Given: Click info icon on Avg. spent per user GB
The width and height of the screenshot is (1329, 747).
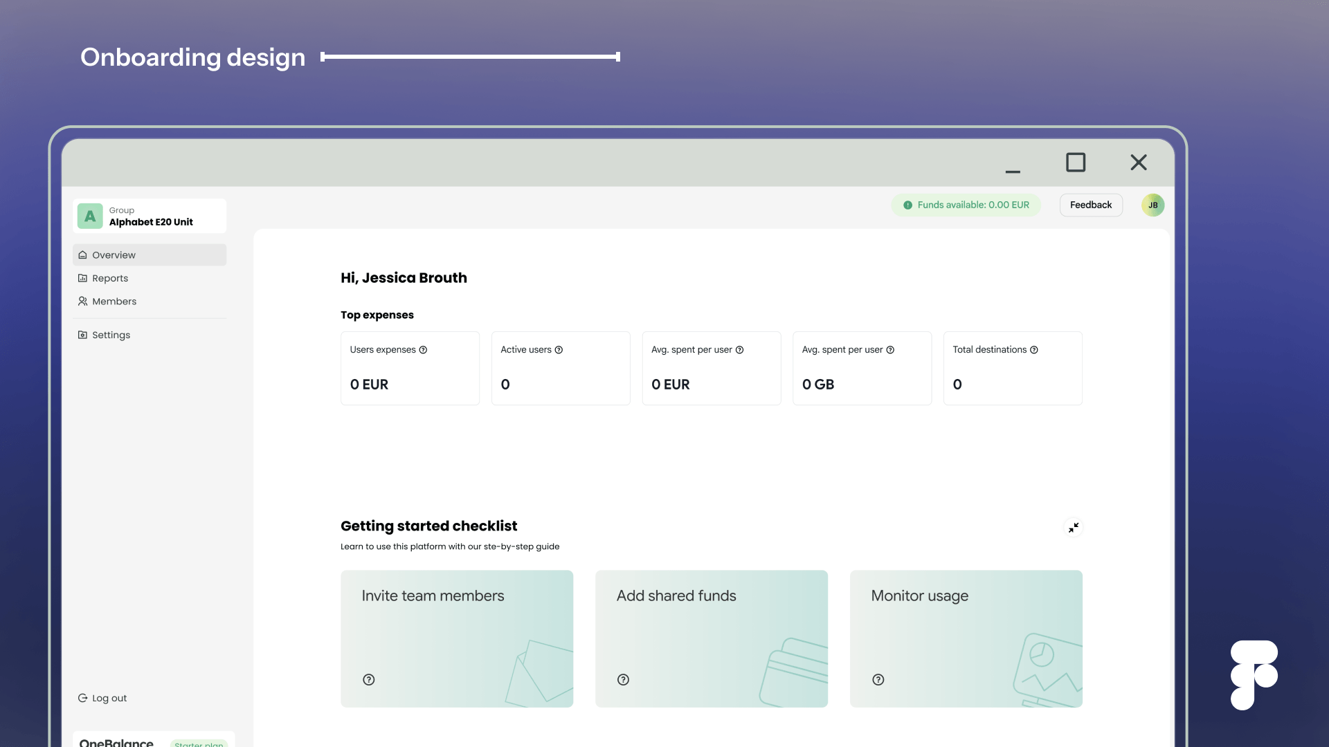Looking at the screenshot, I should (890, 350).
